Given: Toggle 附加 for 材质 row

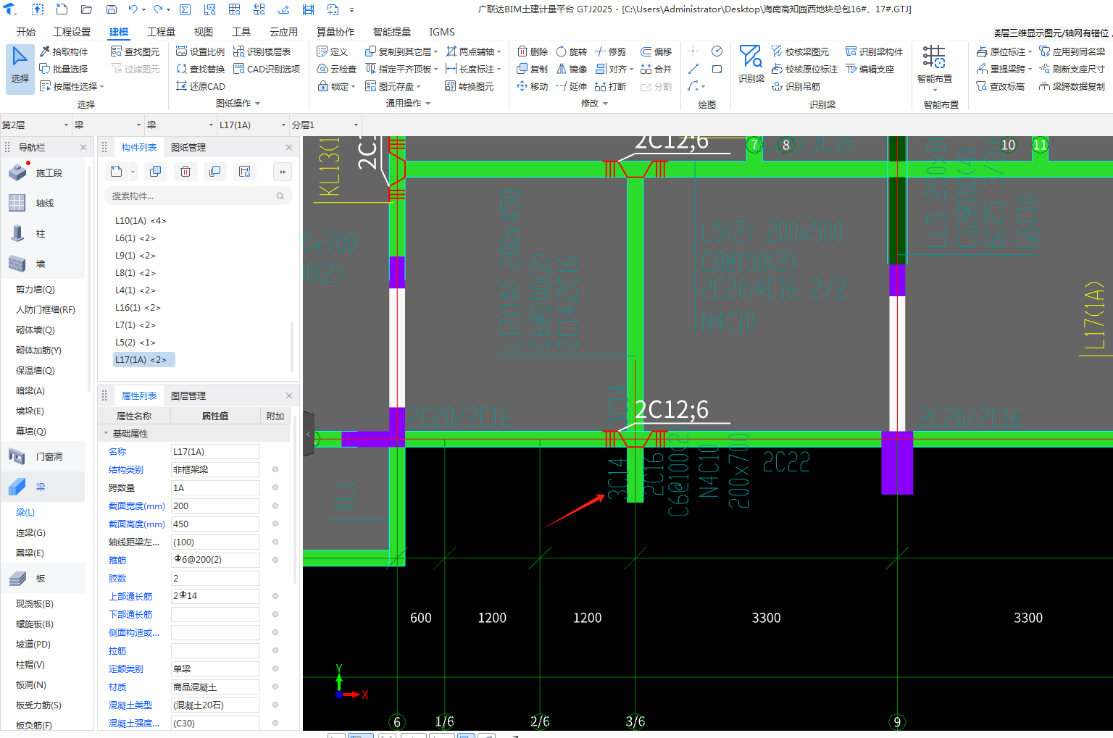Looking at the screenshot, I should point(275,687).
